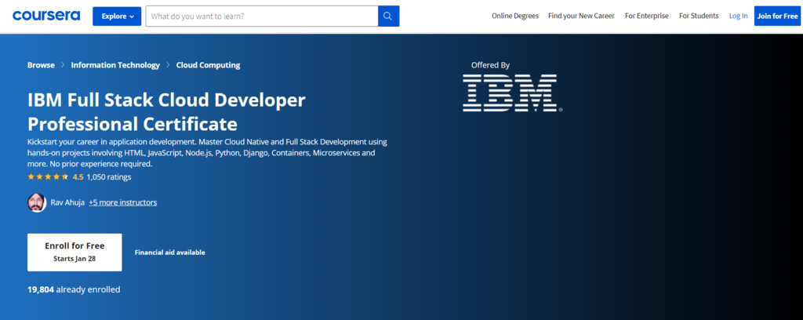This screenshot has height=320, width=803.
Task: Click the magnifying glass search button
Action: [x=388, y=16]
